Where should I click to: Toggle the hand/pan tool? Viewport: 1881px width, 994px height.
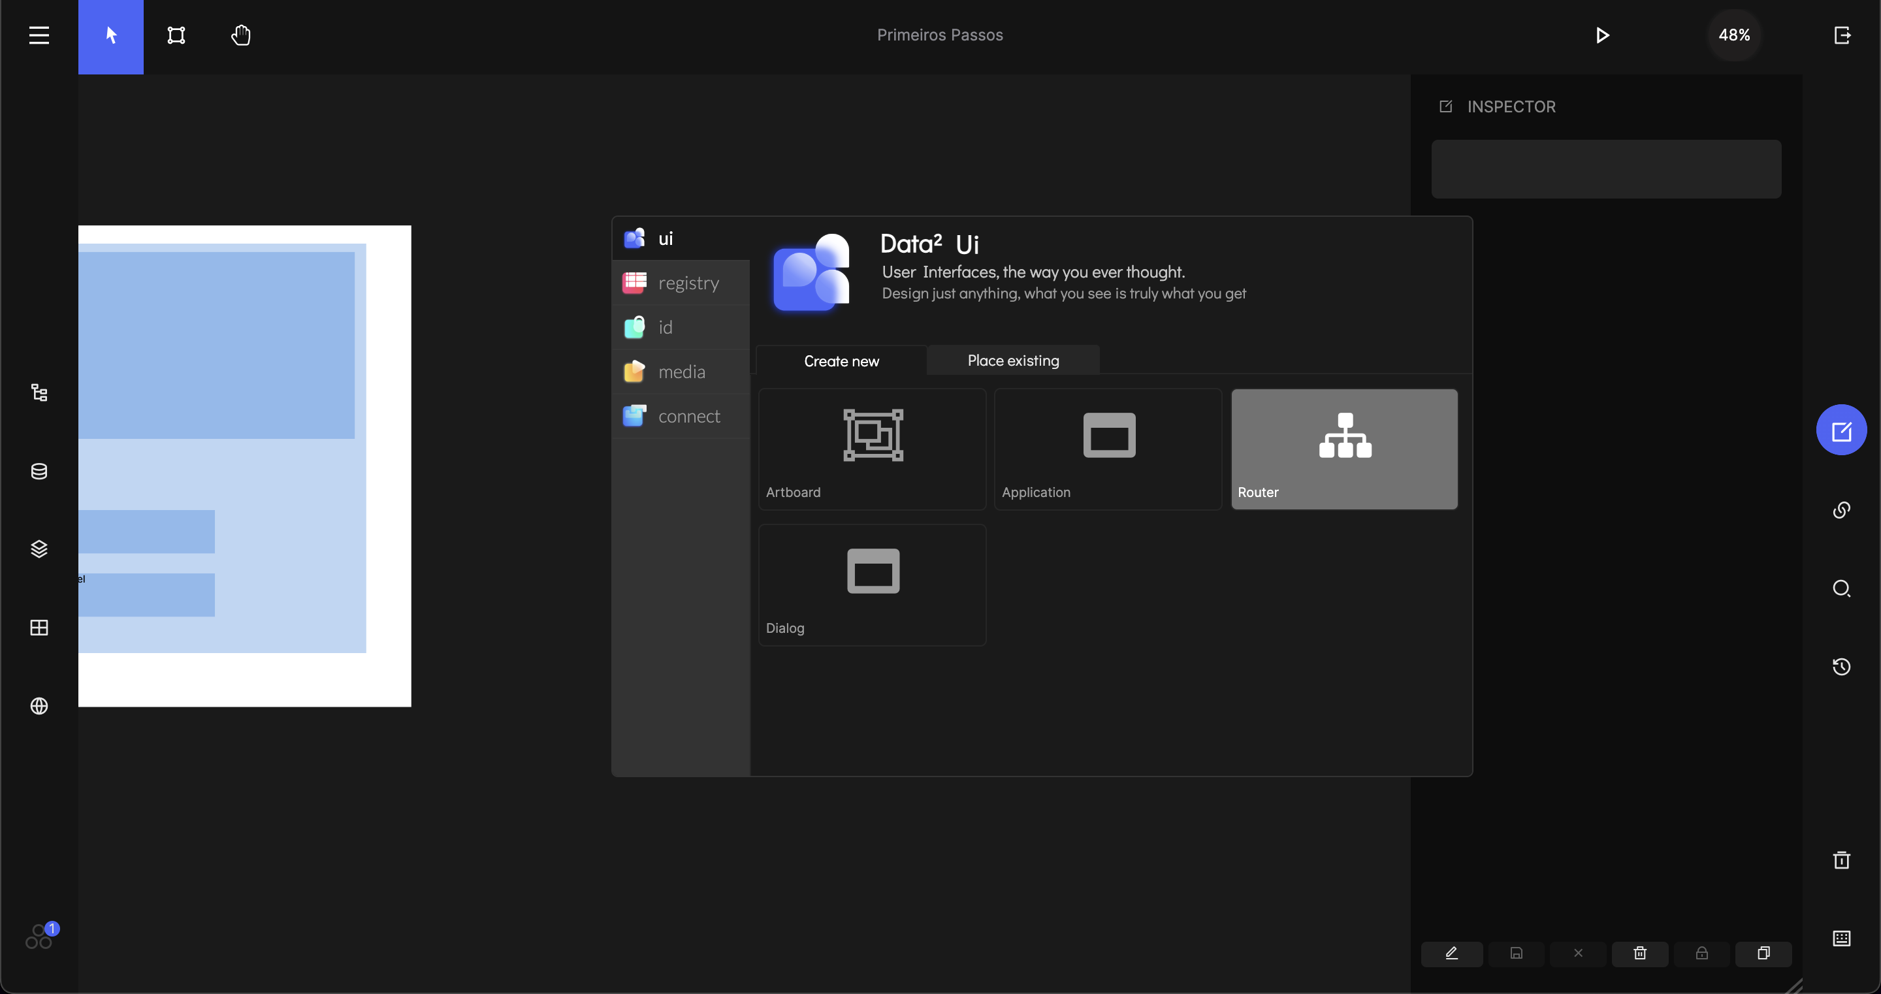pyautogui.click(x=240, y=35)
